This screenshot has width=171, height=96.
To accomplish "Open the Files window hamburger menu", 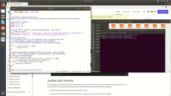I will [162, 21].
